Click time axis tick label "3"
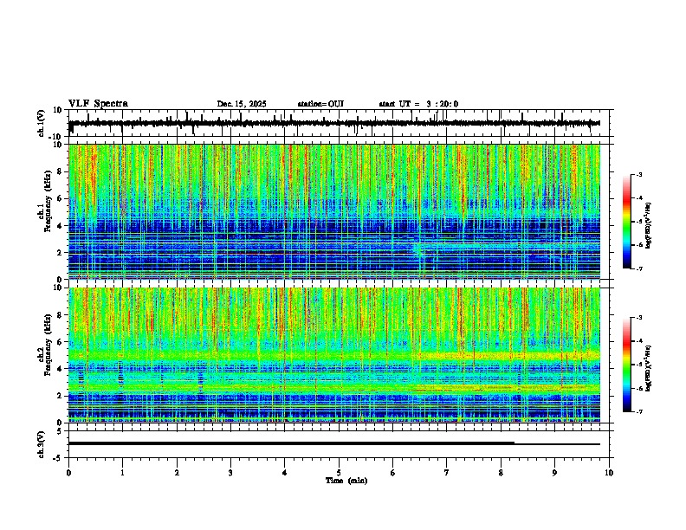This screenshot has height=530, width=686. pos(230,473)
